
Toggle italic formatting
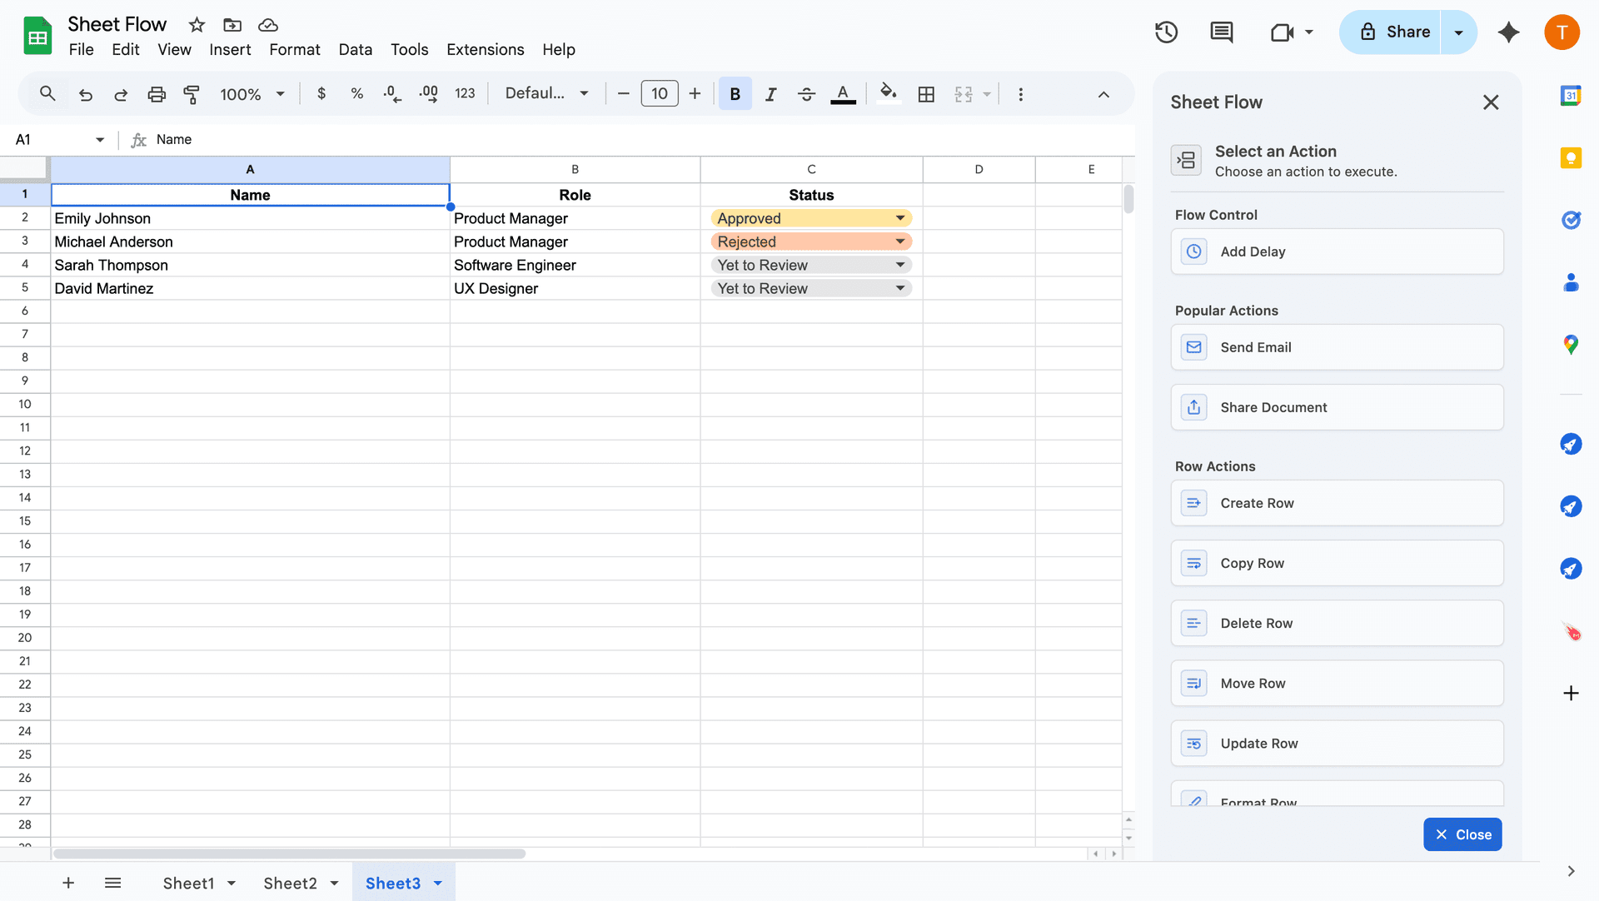pyautogui.click(x=770, y=94)
